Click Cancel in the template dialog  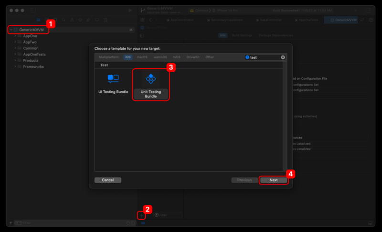pyautogui.click(x=108, y=180)
